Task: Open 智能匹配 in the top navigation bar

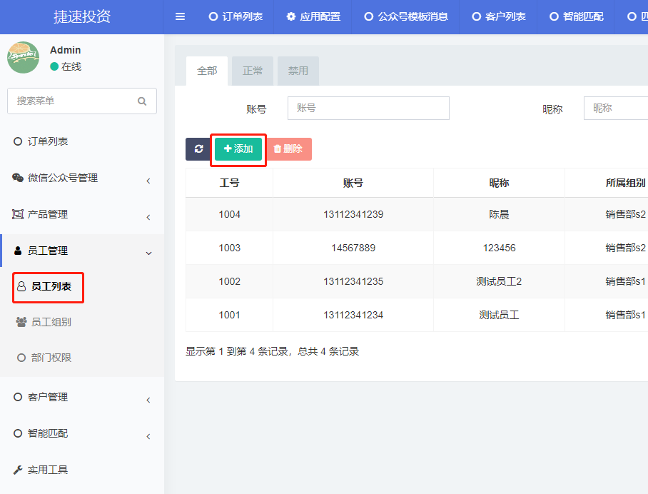Action: click(576, 16)
